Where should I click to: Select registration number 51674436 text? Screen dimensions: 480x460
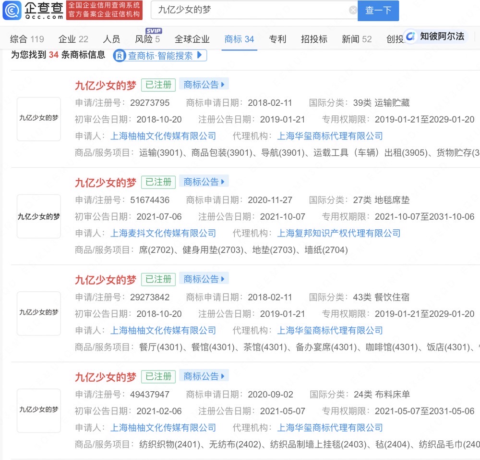click(x=150, y=200)
